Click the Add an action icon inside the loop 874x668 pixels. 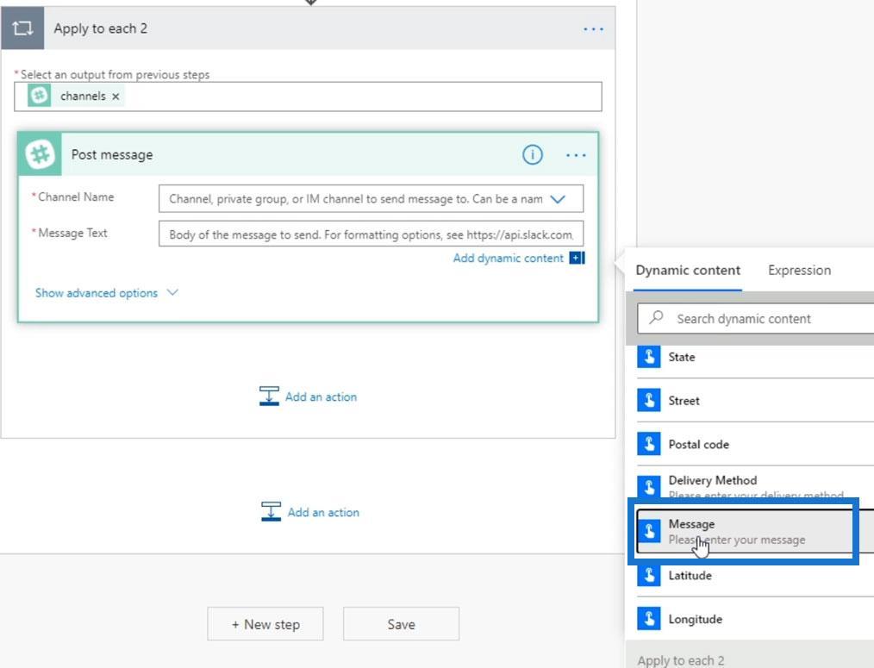coord(269,396)
